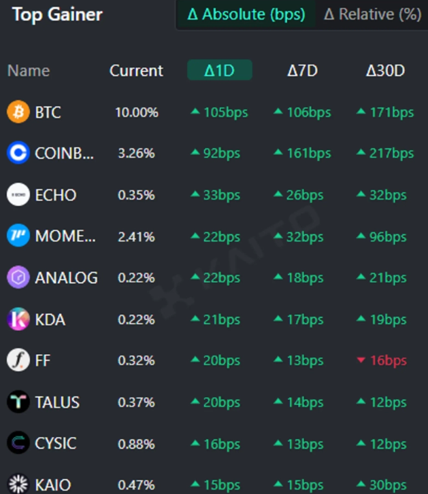Sort by the Δ30D column

coord(385,71)
